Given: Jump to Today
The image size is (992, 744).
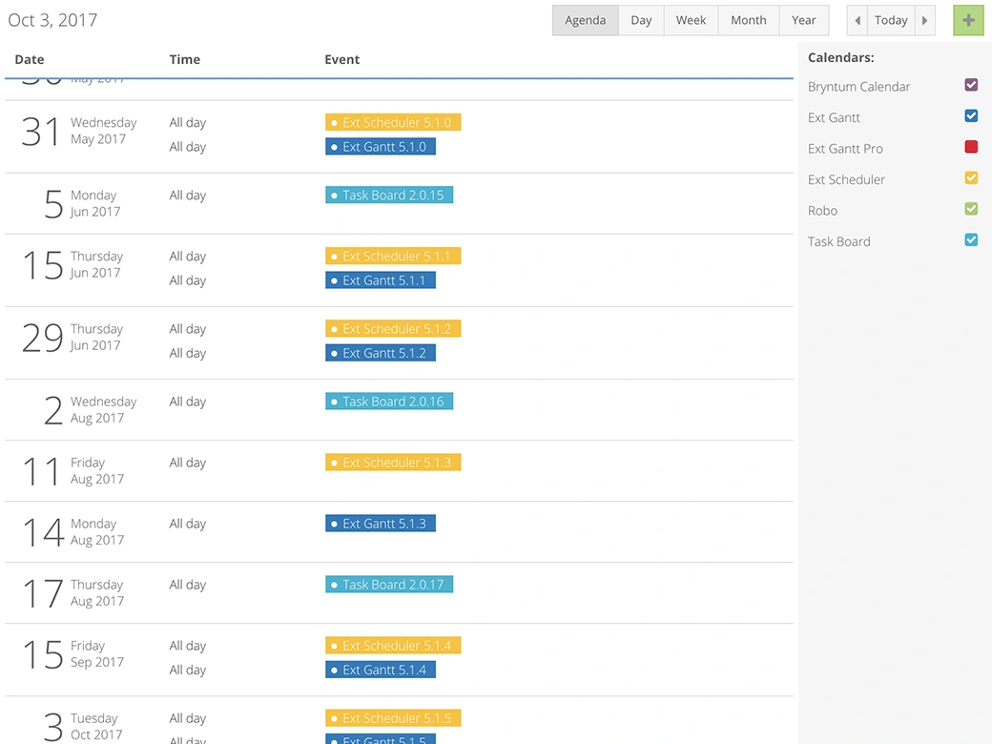Looking at the screenshot, I should coord(891,20).
